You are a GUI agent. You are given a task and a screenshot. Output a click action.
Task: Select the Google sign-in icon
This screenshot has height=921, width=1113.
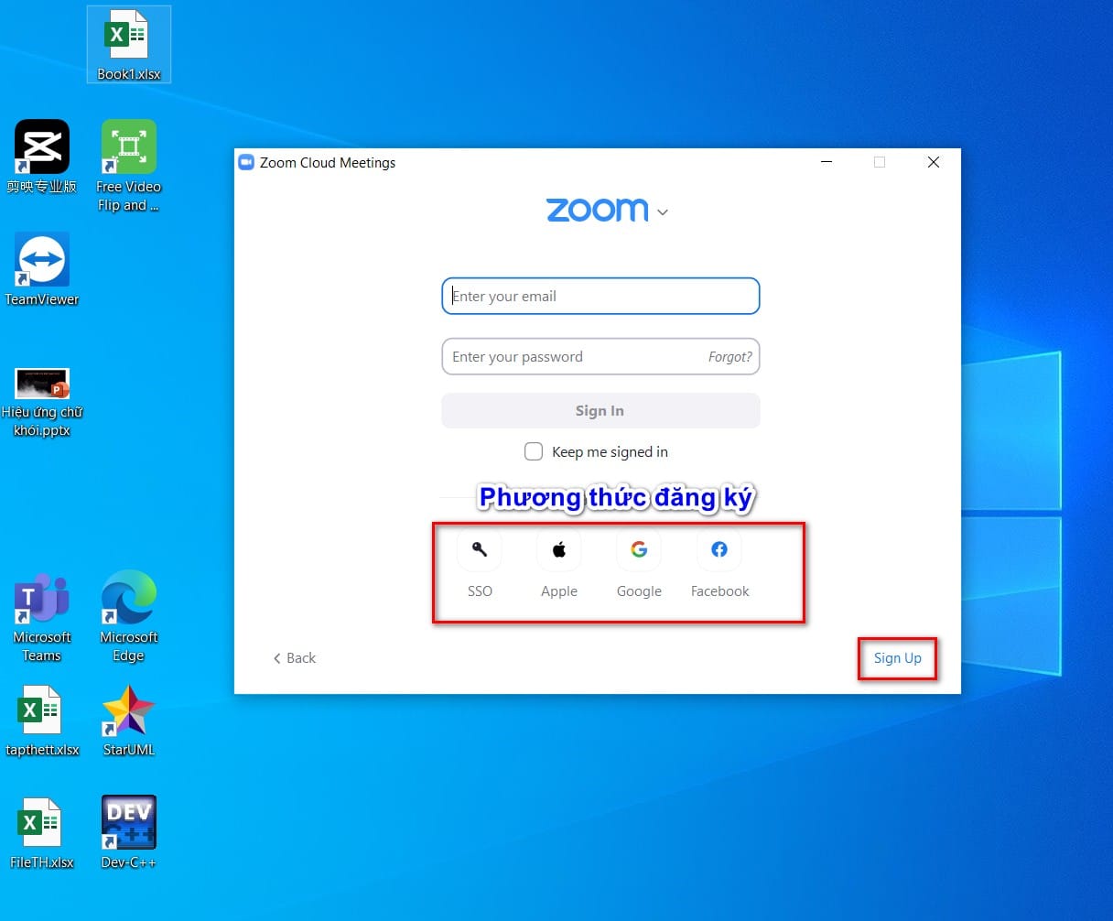click(x=639, y=549)
